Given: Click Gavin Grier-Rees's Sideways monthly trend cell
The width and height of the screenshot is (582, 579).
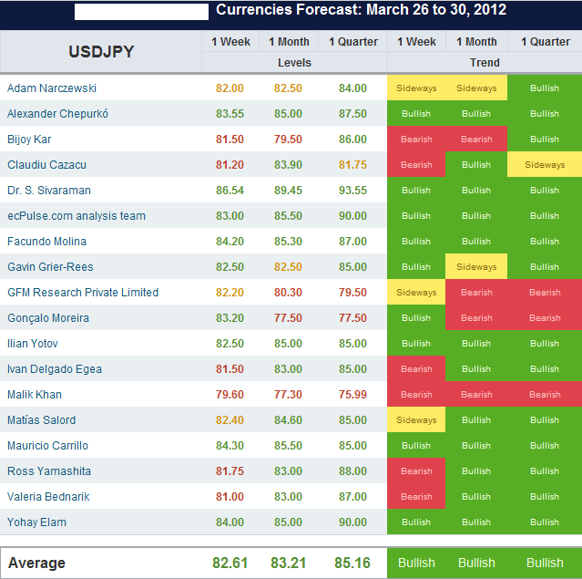Looking at the screenshot, I should point(476,267).
